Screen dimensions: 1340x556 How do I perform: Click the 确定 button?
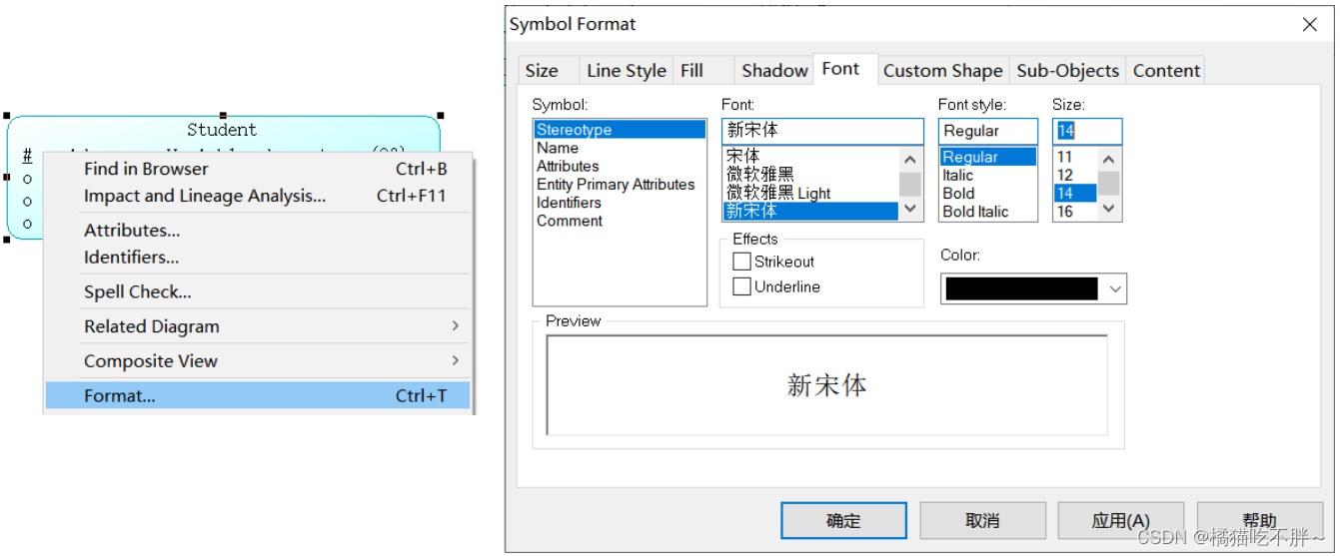pos(843,521)
